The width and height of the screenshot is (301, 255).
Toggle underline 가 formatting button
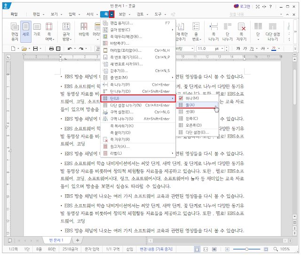(252, 48)
